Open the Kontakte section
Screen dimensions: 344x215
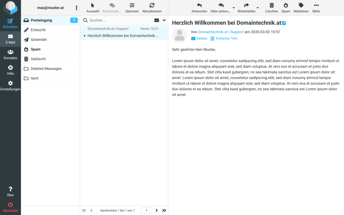click(x=10, y=52)
